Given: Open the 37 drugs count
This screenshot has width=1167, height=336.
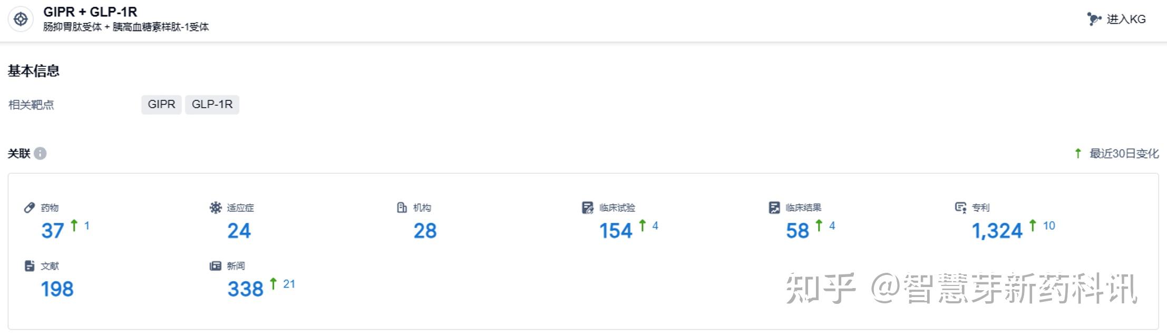Looking at the screenshot, I should point(53,231).
